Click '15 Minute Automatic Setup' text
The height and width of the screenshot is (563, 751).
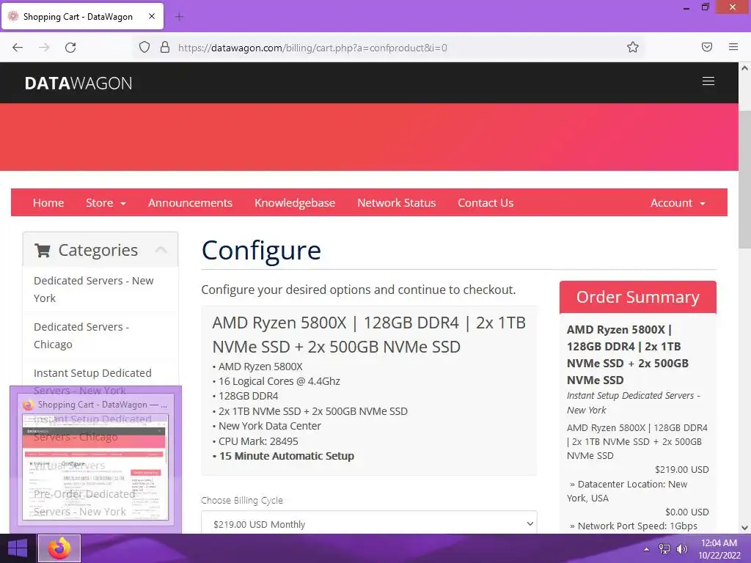[287, 456]
